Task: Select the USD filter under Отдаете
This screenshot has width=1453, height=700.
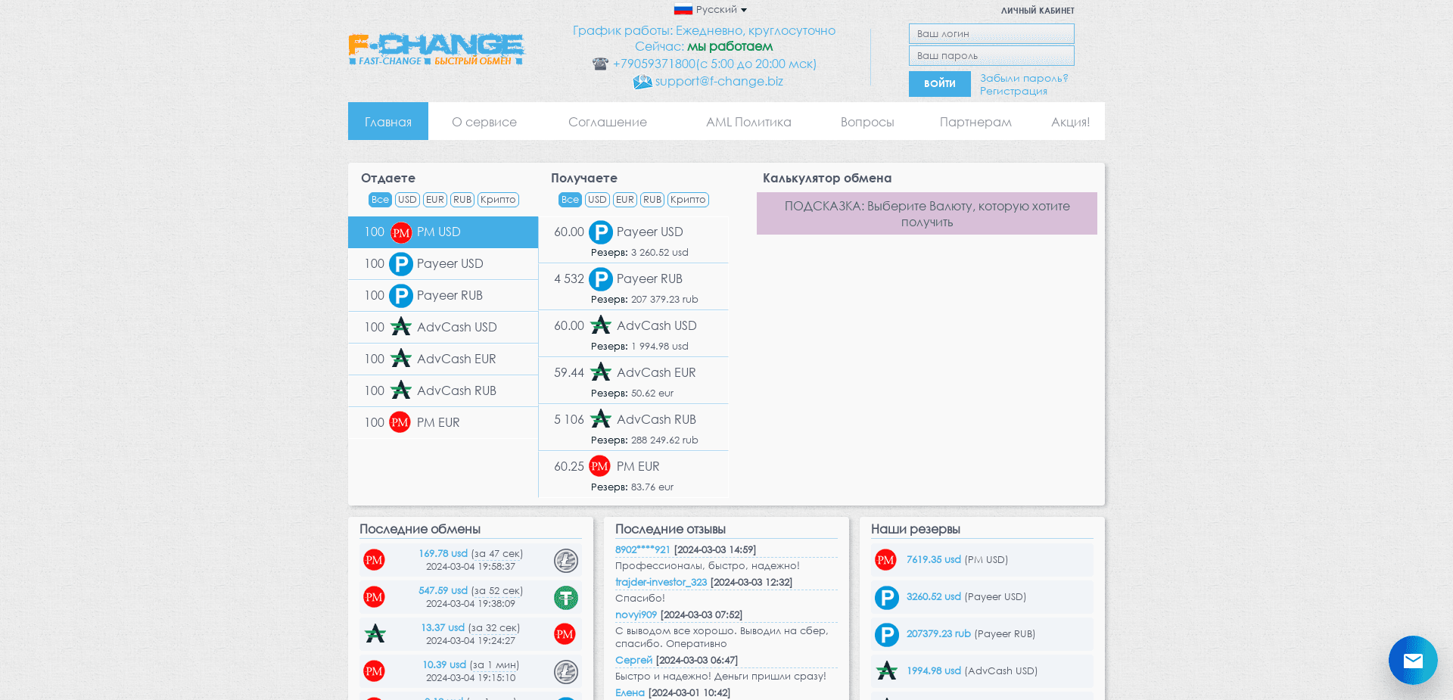Action: click(406, 200)
